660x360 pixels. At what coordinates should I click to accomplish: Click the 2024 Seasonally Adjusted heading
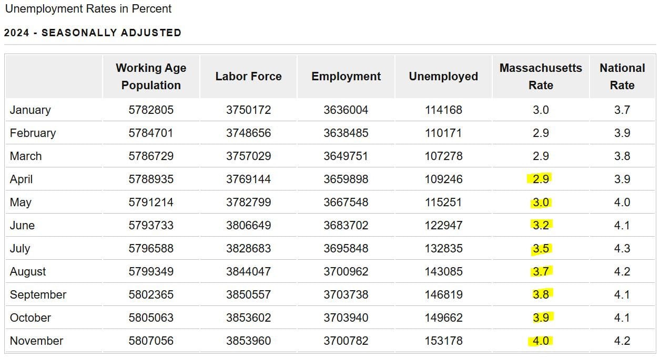93,33
